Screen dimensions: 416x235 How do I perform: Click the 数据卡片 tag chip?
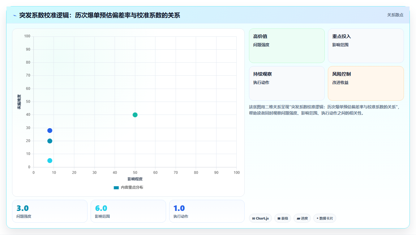[325, 218]
